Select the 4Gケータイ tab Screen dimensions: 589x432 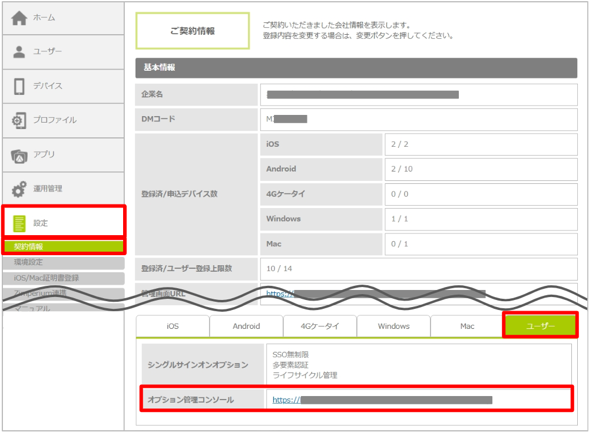(320, 326)
